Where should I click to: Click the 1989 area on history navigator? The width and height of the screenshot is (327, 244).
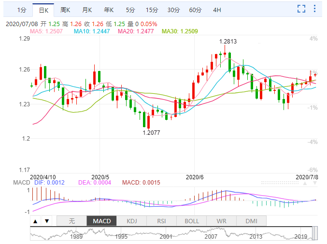(x=76, y=237)
